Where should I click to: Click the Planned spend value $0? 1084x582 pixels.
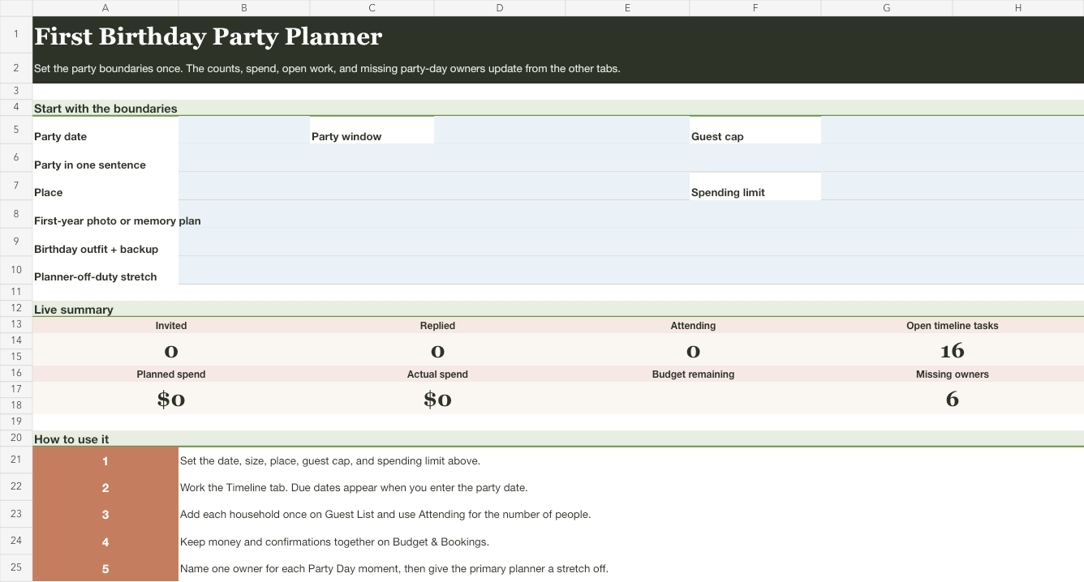[171, 399]
